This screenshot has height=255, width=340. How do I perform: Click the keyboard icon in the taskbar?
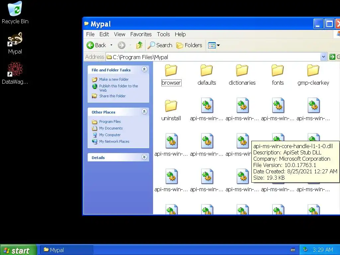pos(293,250)
